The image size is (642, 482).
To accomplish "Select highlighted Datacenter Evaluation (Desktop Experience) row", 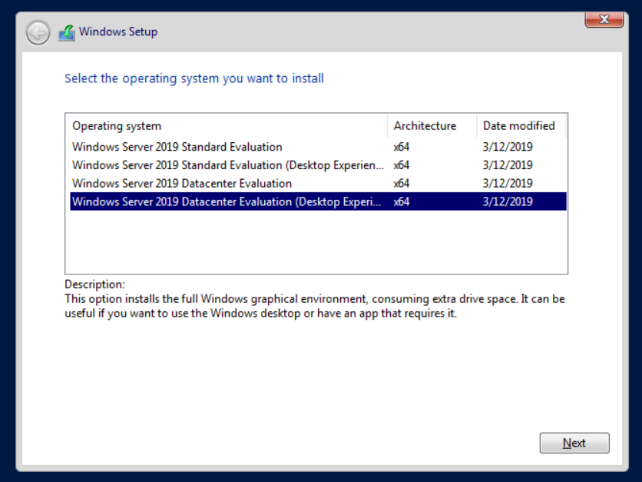I will pos(227,202).
